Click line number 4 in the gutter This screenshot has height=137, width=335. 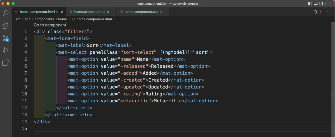(x=26, y=52)
